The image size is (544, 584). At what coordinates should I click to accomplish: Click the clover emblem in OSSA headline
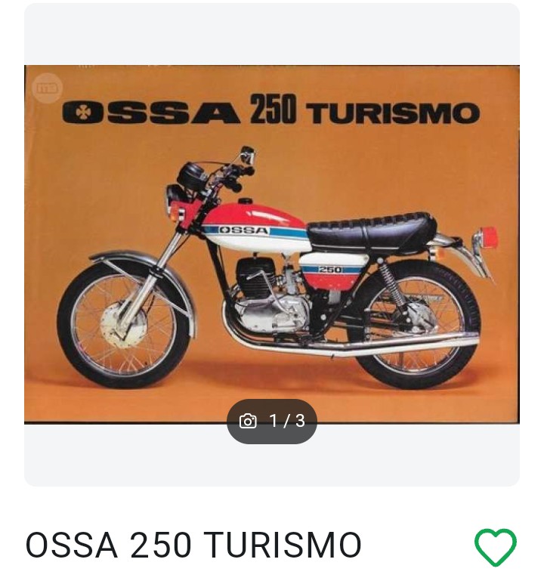point(81,113)
